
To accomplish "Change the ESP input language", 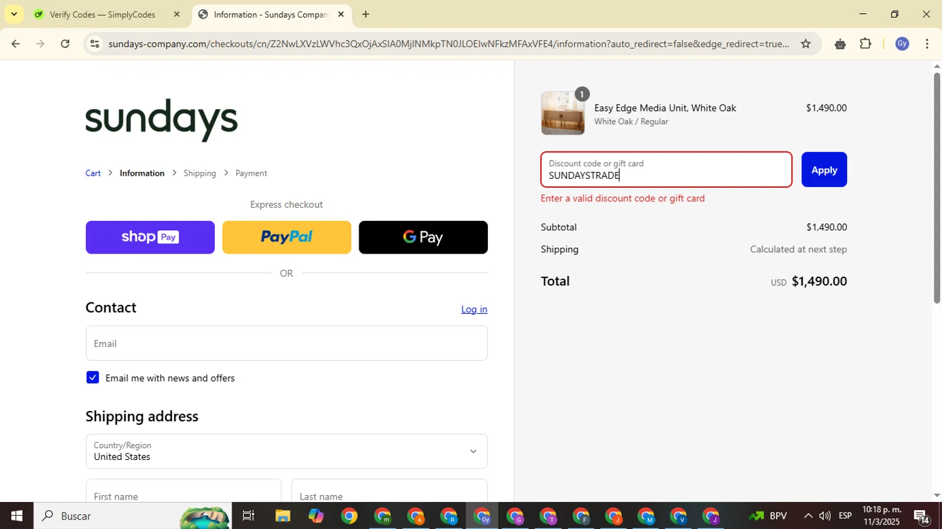I will point(845,516).
